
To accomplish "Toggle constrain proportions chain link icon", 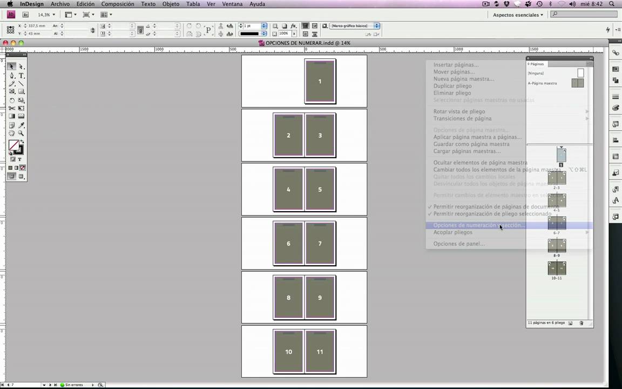I will 93,30.
